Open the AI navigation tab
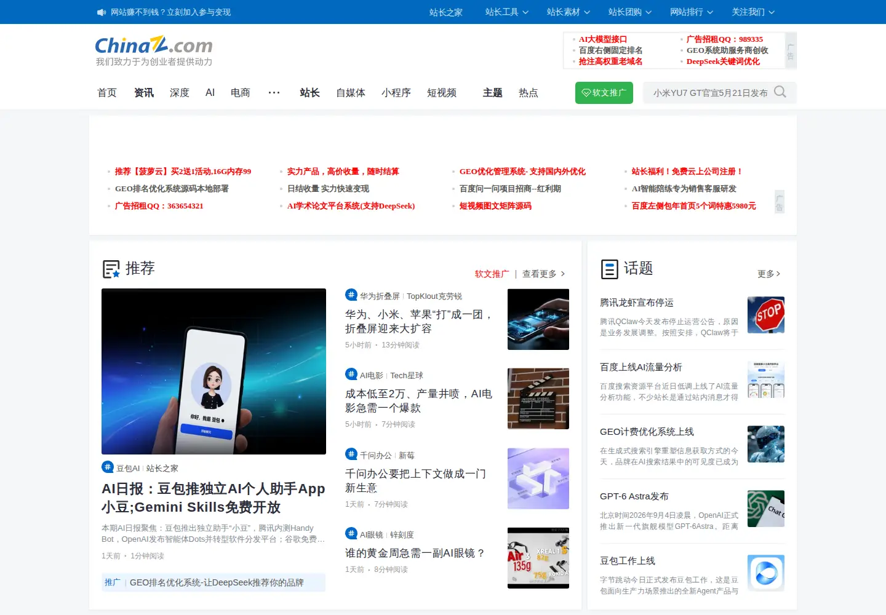The image size is (886, 615). pyautogui.click(x=210, y=92)
